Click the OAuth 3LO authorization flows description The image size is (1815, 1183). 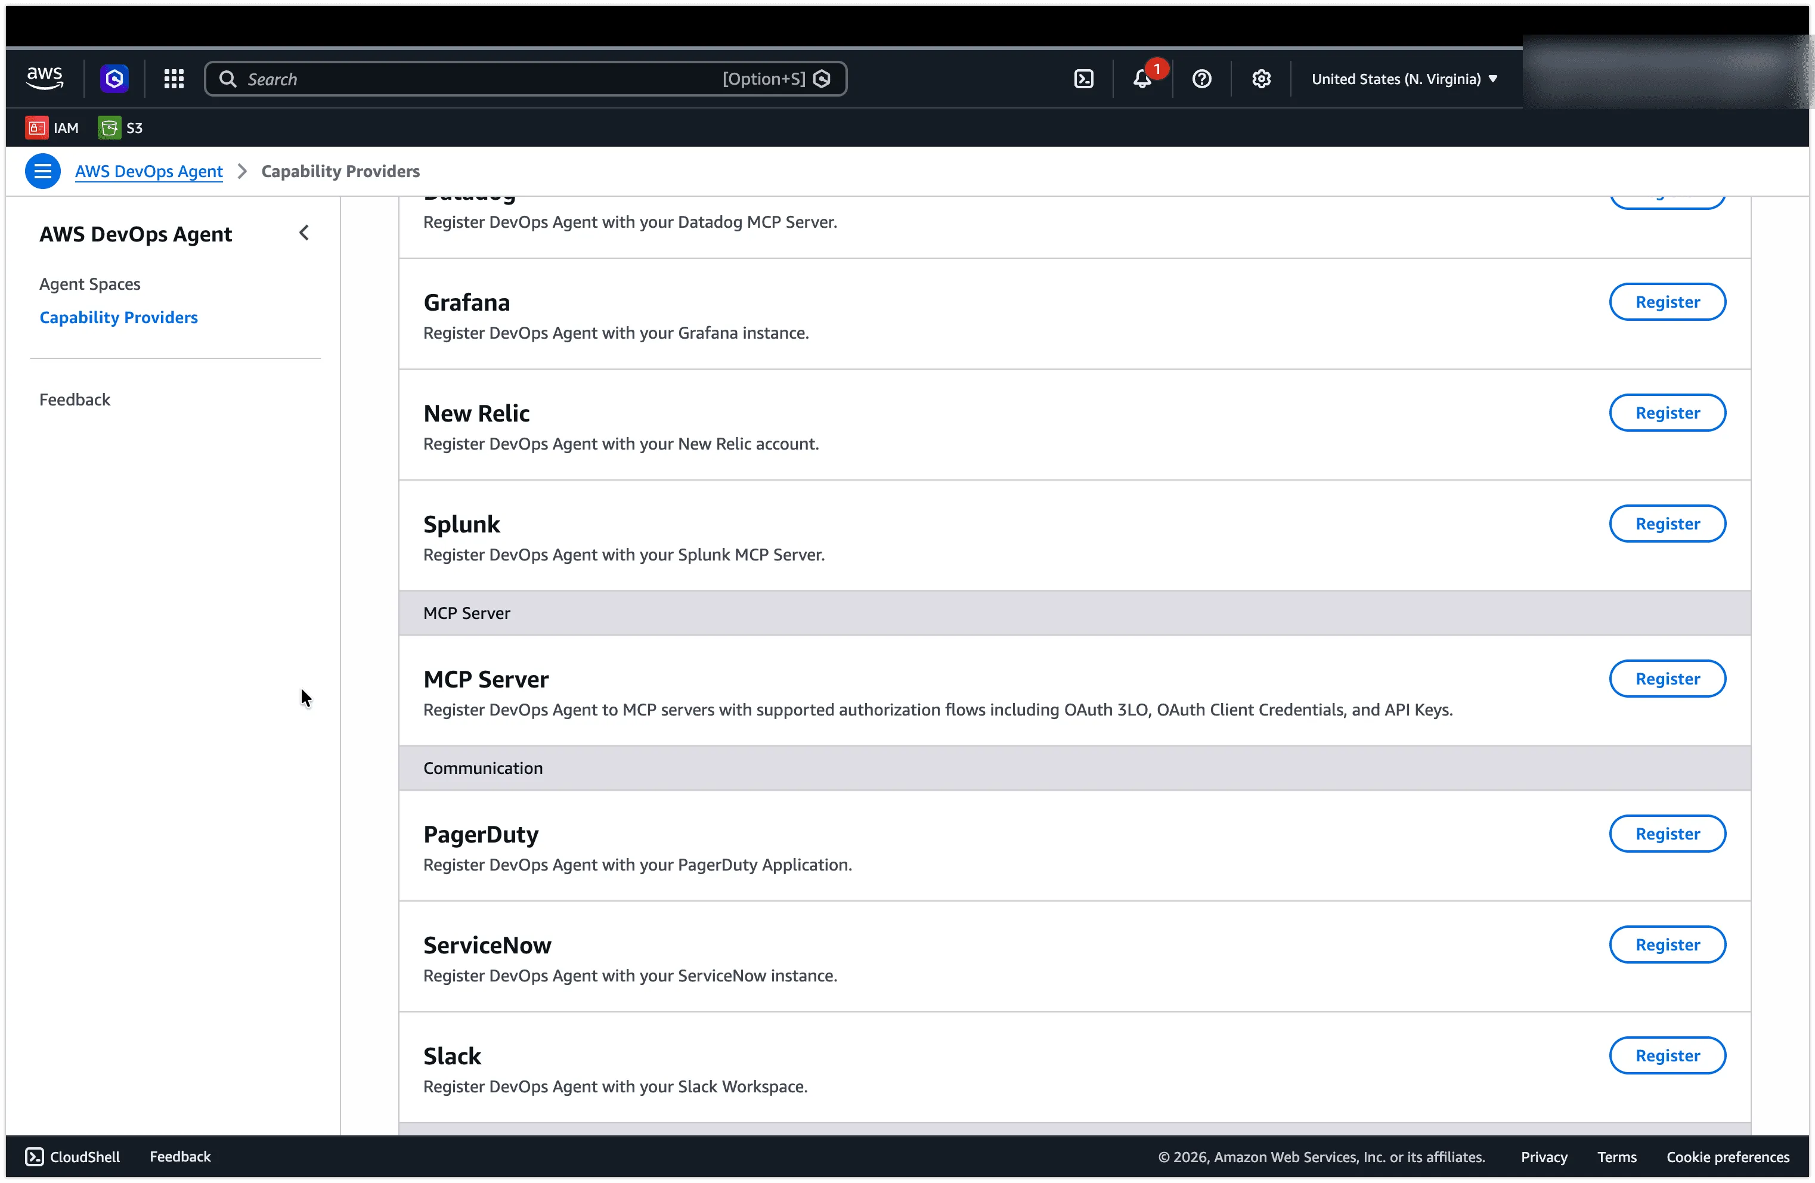938,710
